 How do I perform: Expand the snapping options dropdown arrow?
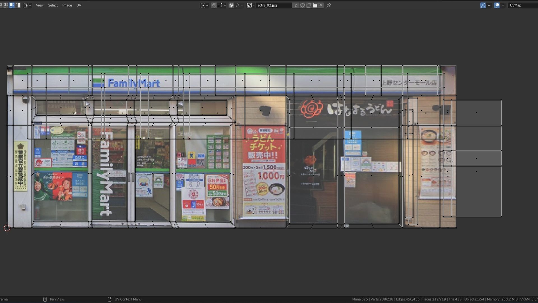pyautogui.click(x=225, y=5)
